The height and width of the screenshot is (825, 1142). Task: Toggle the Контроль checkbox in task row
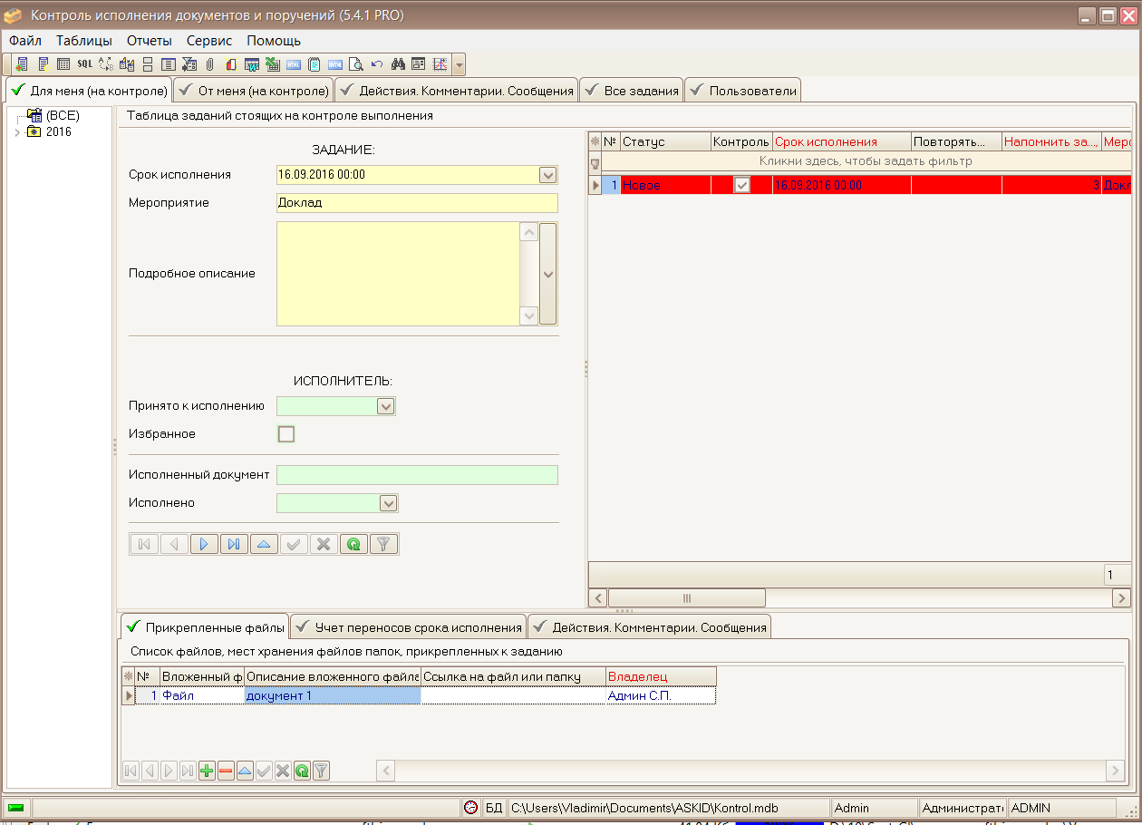point(741,185)
